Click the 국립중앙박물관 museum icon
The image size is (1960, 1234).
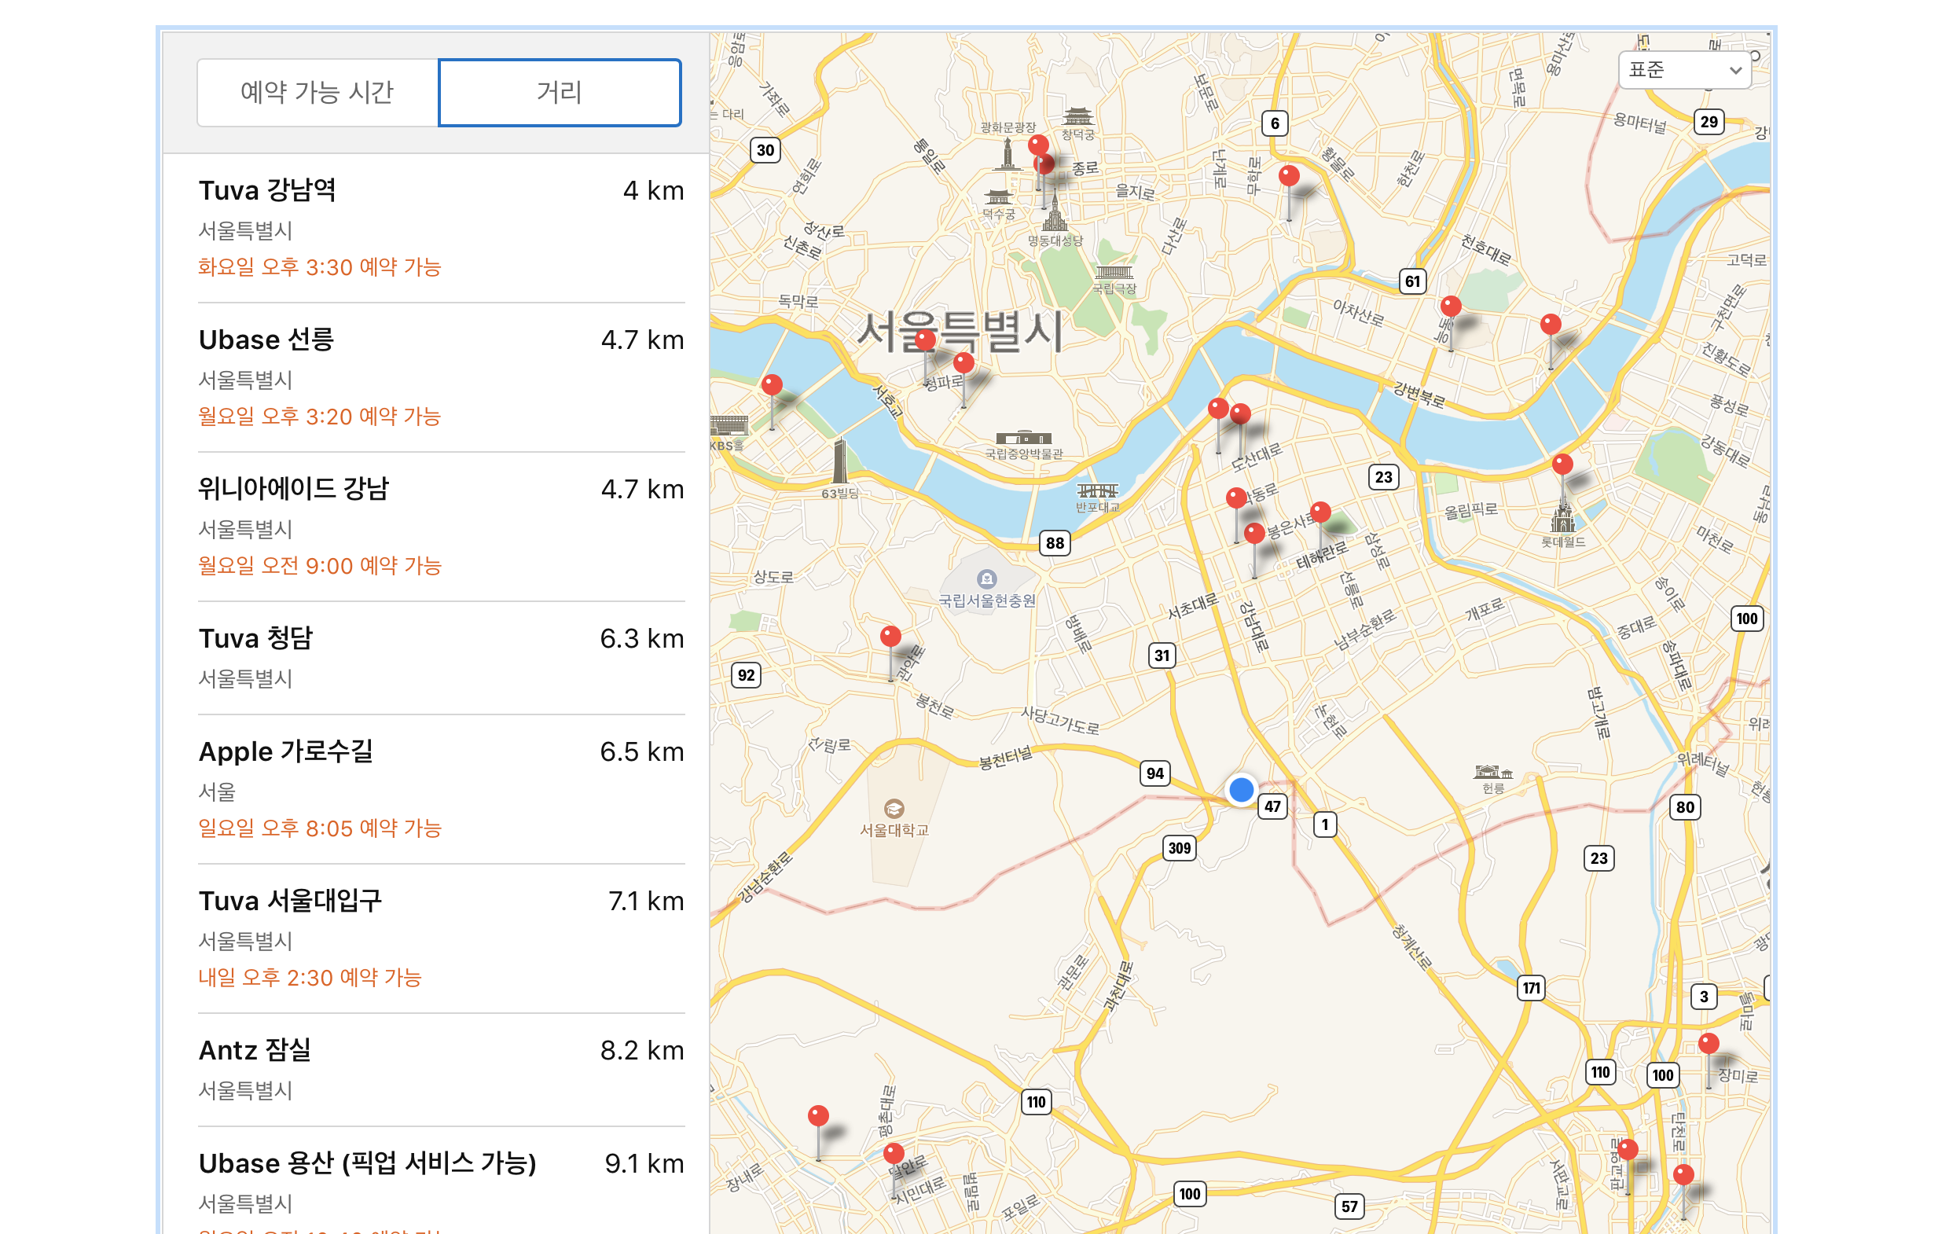click(x=1023, y=437)
